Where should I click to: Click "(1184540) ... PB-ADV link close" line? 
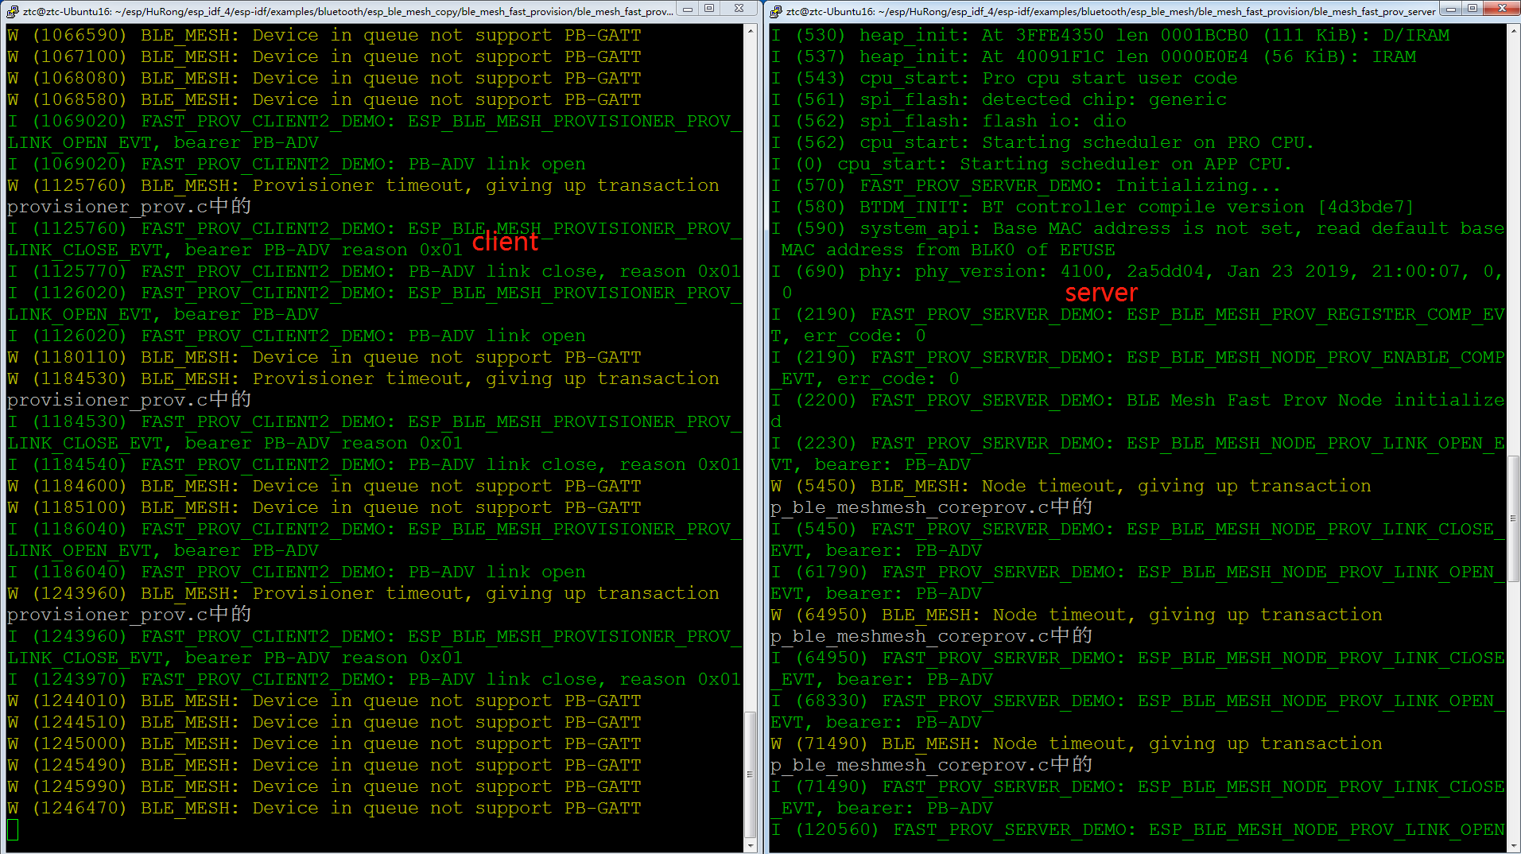click(374, 465)
